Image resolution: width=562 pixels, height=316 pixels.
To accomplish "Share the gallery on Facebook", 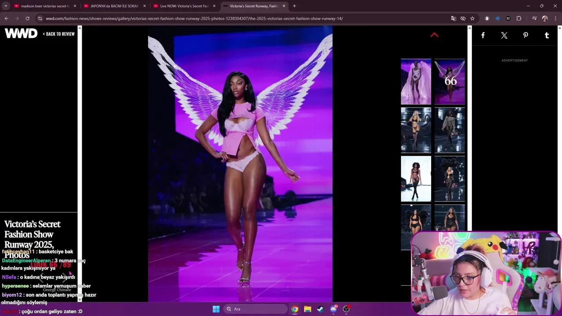I will click(483, 36).
